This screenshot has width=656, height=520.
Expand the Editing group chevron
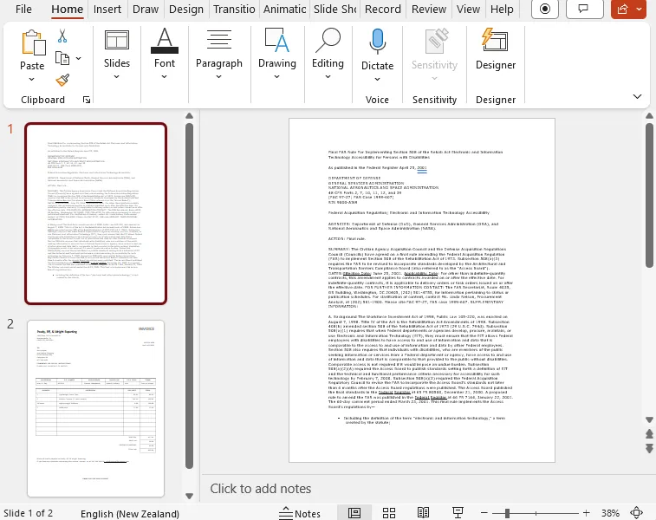pyautogui.click(x=328, y=76)
